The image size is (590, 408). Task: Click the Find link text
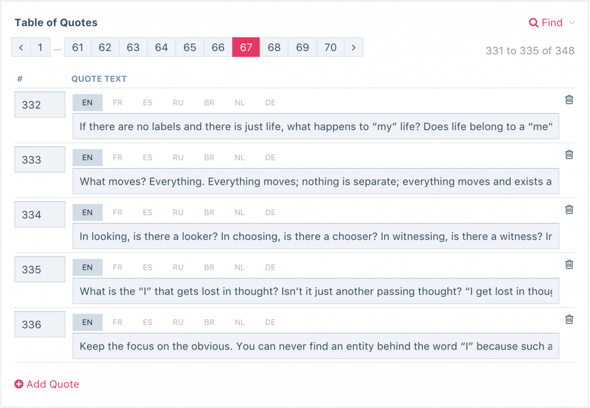pos(552,23)
